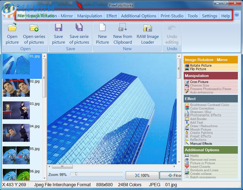Switch to the Print-Studio tab
The width and height of the screenshot is (243, 190).
[172, 16]
